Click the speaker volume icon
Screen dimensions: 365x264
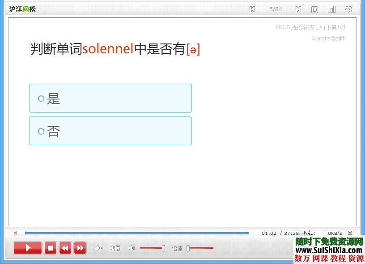[132, 247]
